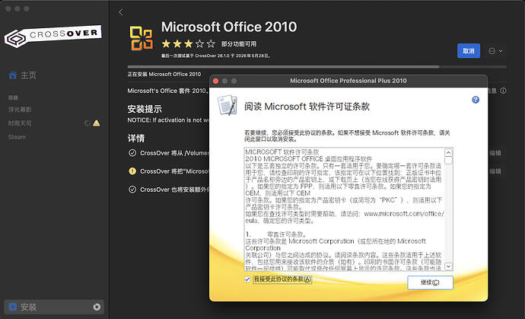Select the Steam bottle in the sidebar
The image size is (525, 319).
(17, 137)
